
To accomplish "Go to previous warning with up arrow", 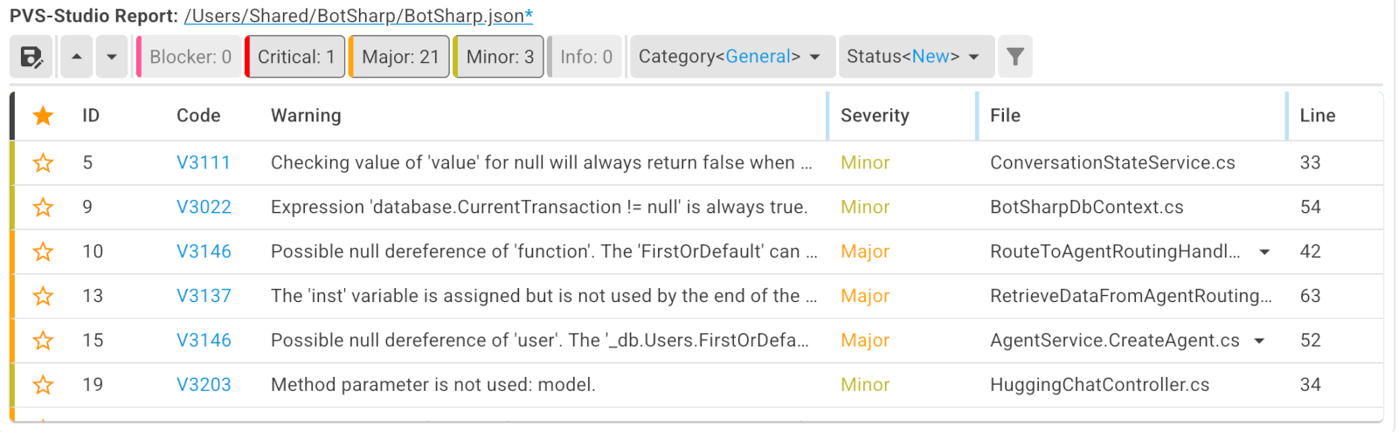I will [77, 57].
